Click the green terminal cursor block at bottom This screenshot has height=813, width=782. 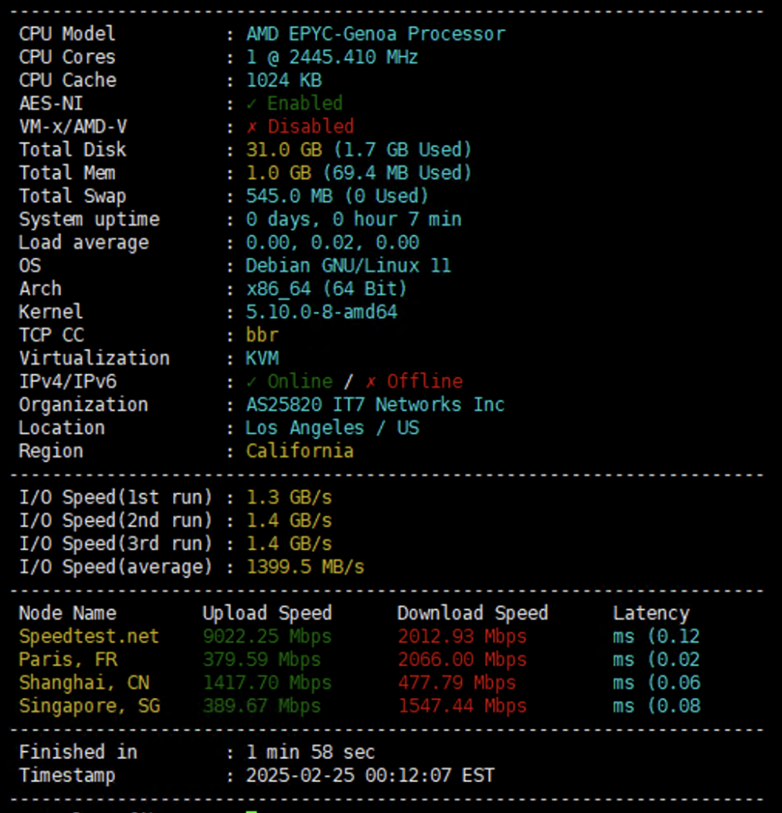coord(252,811)
